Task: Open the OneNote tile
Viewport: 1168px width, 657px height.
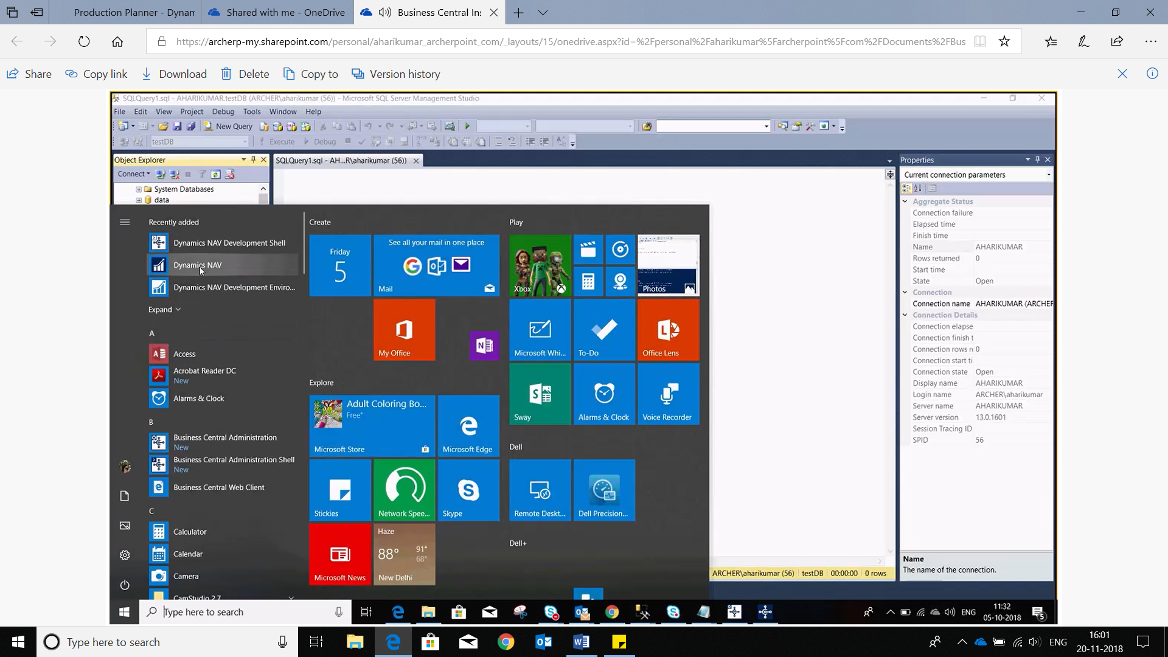Action: click(x=484, y=346)
